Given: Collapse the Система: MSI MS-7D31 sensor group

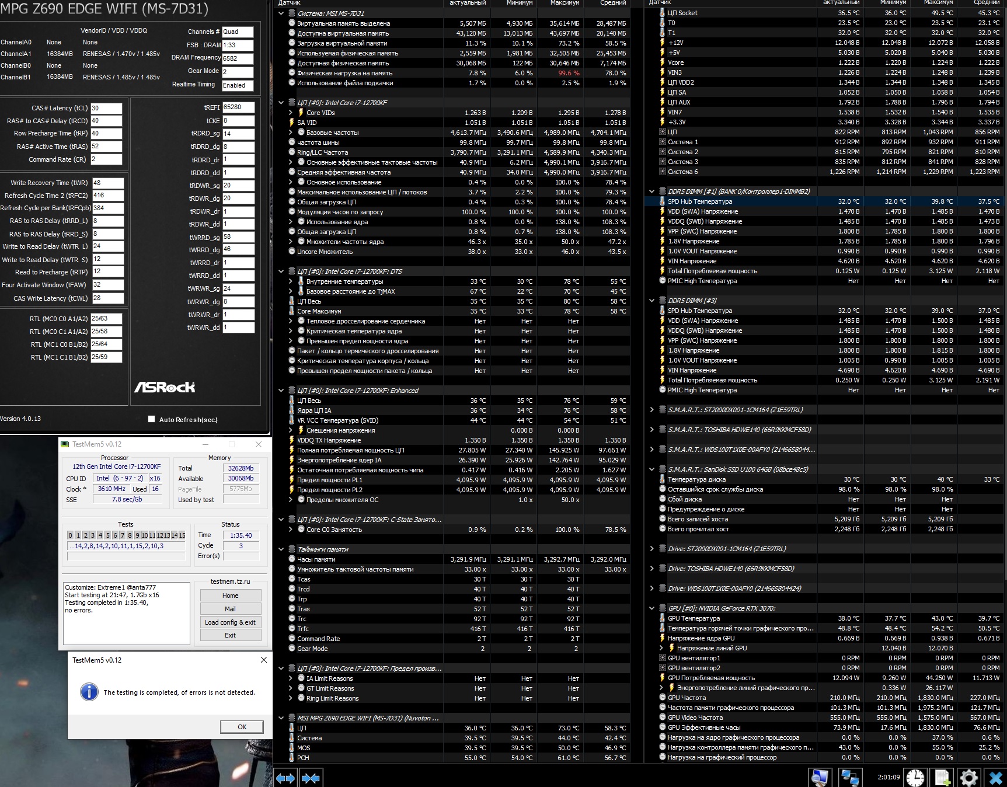Looking at the screenshot, I should coord(281,13).
